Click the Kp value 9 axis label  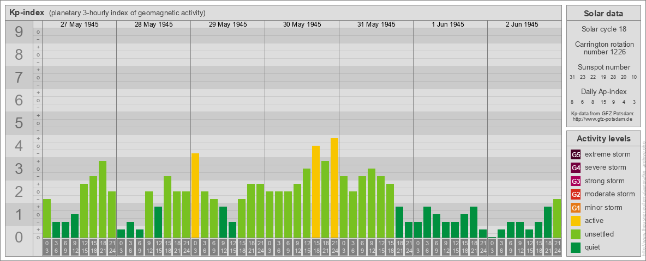tap(19, 33)
